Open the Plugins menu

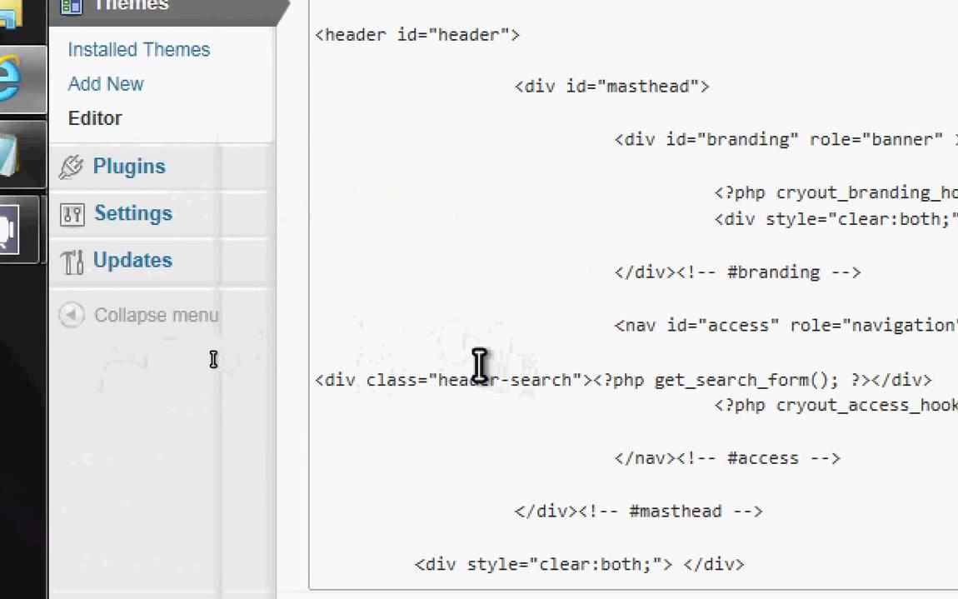pos(129,167)
